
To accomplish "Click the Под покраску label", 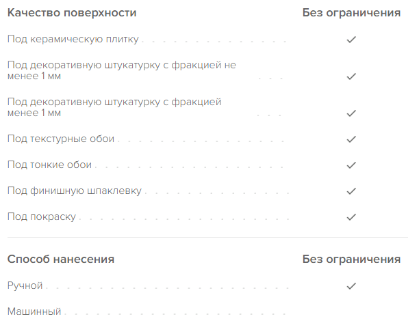I will [42, 216].
